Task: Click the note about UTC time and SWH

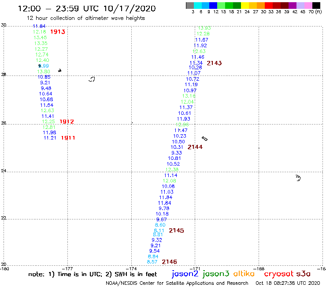Action: pyautogui.click(x=93, y=274)
